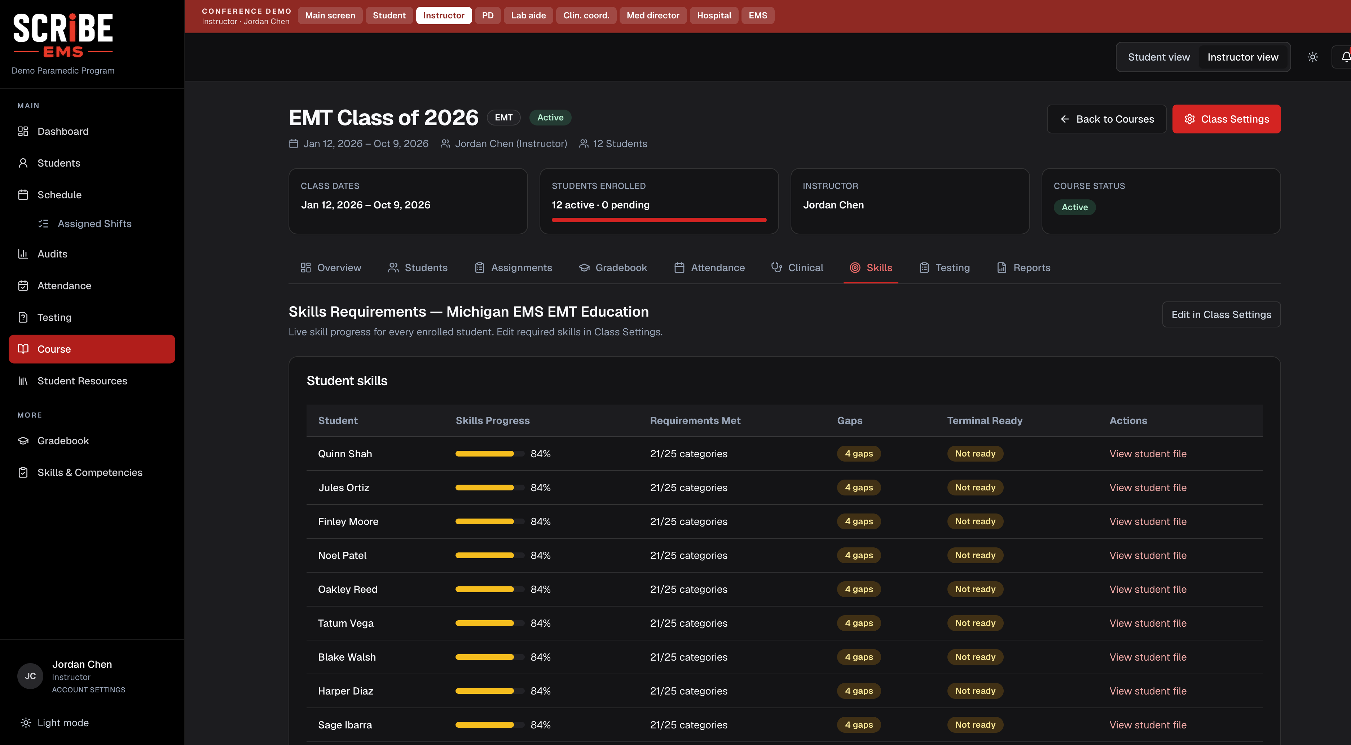Image resolution: width=1351 pixels, height=745 pixels.
Task: Open notifications with the bell icon
Action: point(1345,57)
